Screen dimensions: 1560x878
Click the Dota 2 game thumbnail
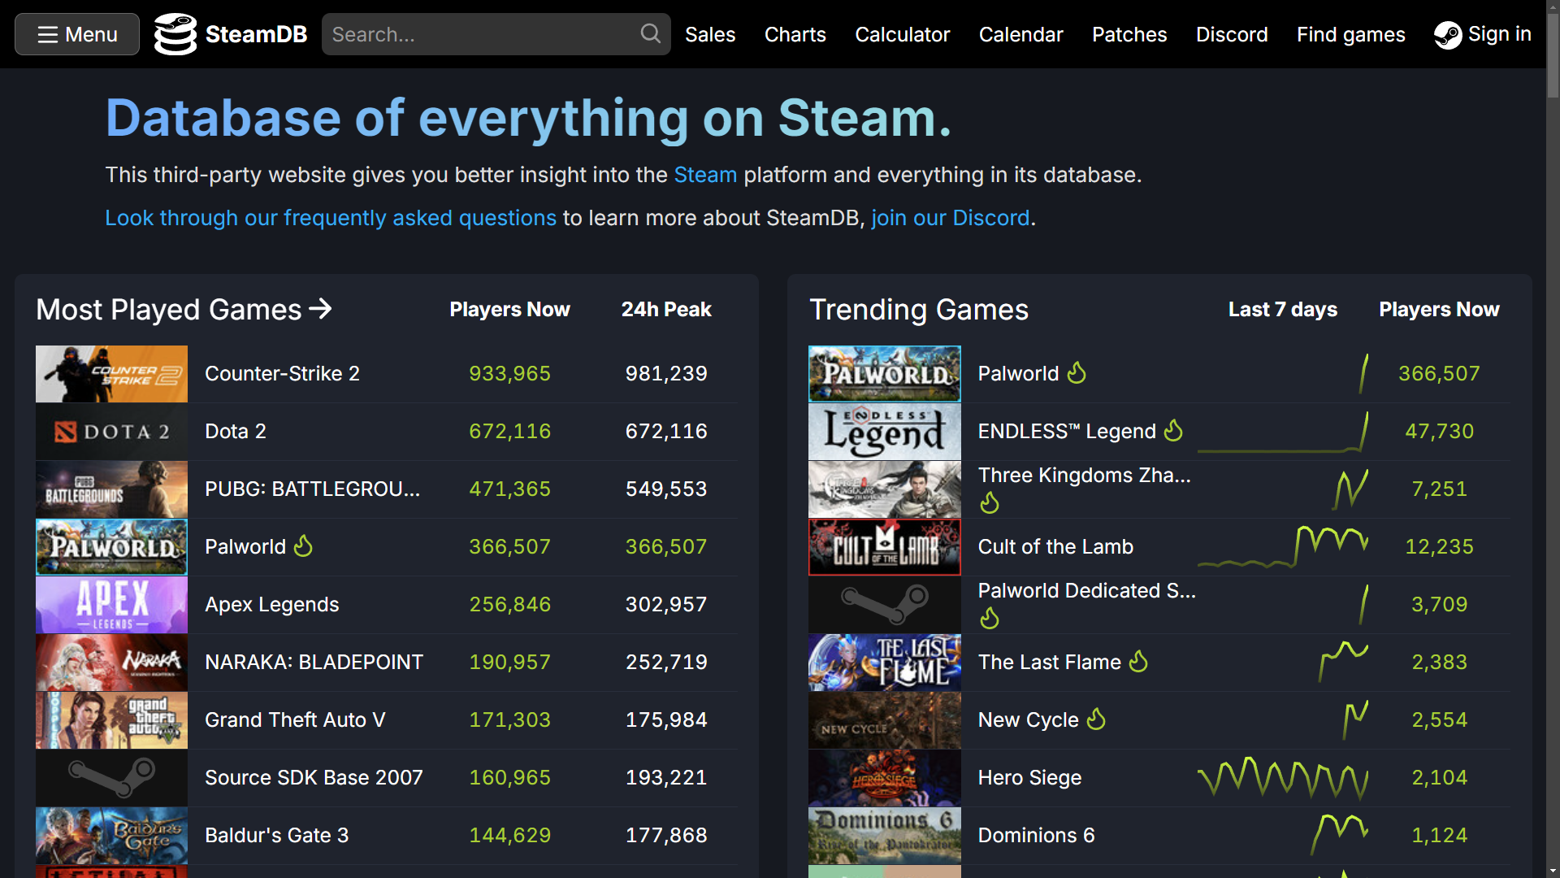(111, 432)
